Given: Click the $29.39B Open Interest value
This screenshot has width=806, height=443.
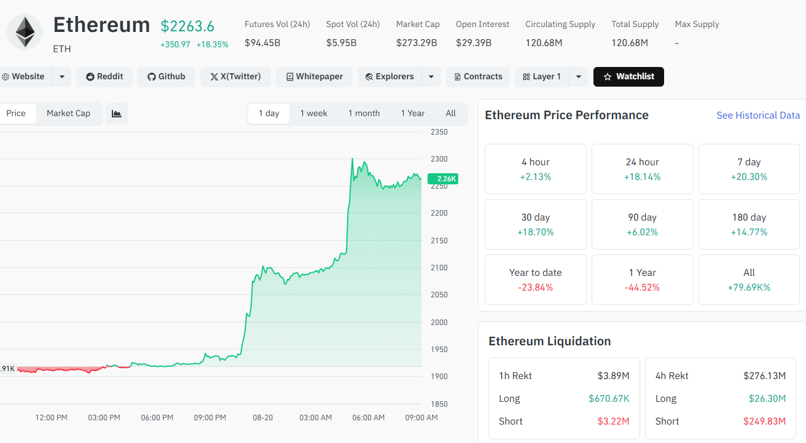Looking at the screenshot, I should point(474,43).
